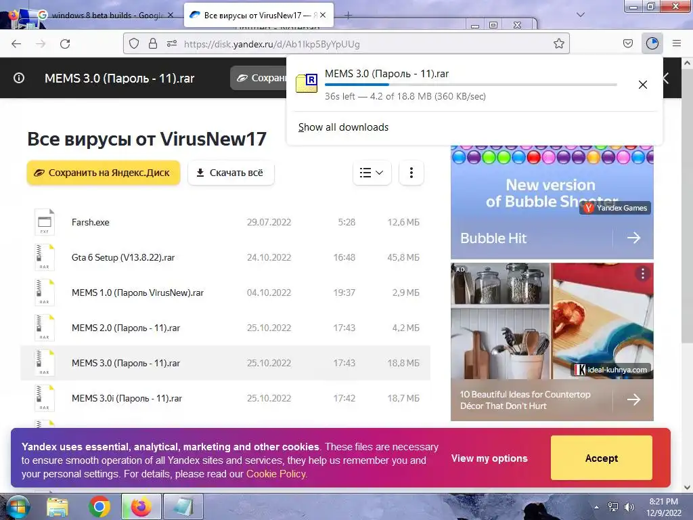
Task: Open the Cookie Policy link
Action: 276,474
